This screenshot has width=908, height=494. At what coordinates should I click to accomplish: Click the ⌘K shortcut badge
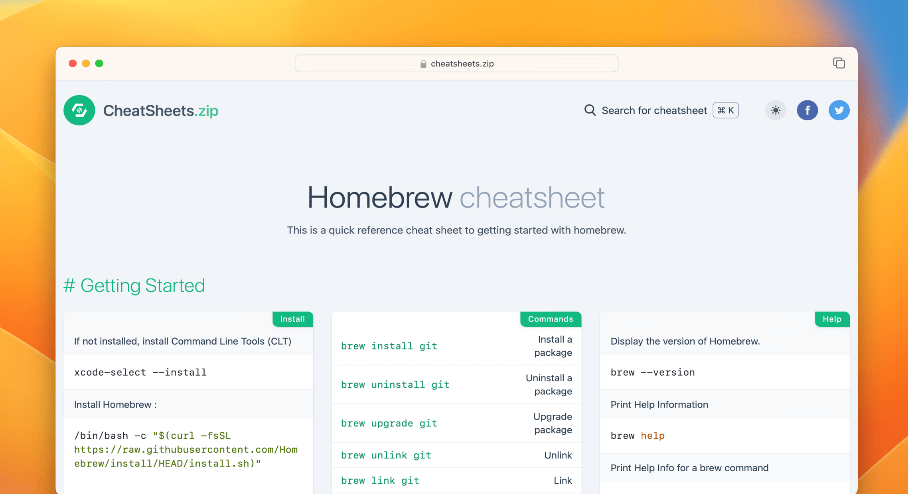click(725, 110)
